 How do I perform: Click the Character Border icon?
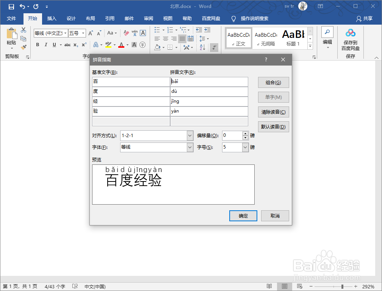tap(143, 33)
